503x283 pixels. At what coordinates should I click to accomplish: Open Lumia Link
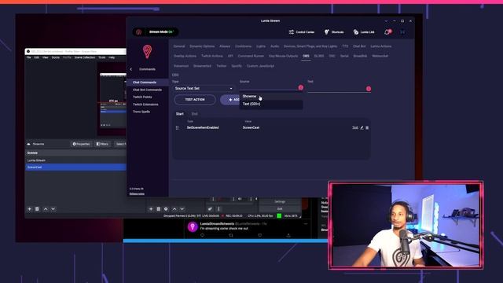point(364,32)
